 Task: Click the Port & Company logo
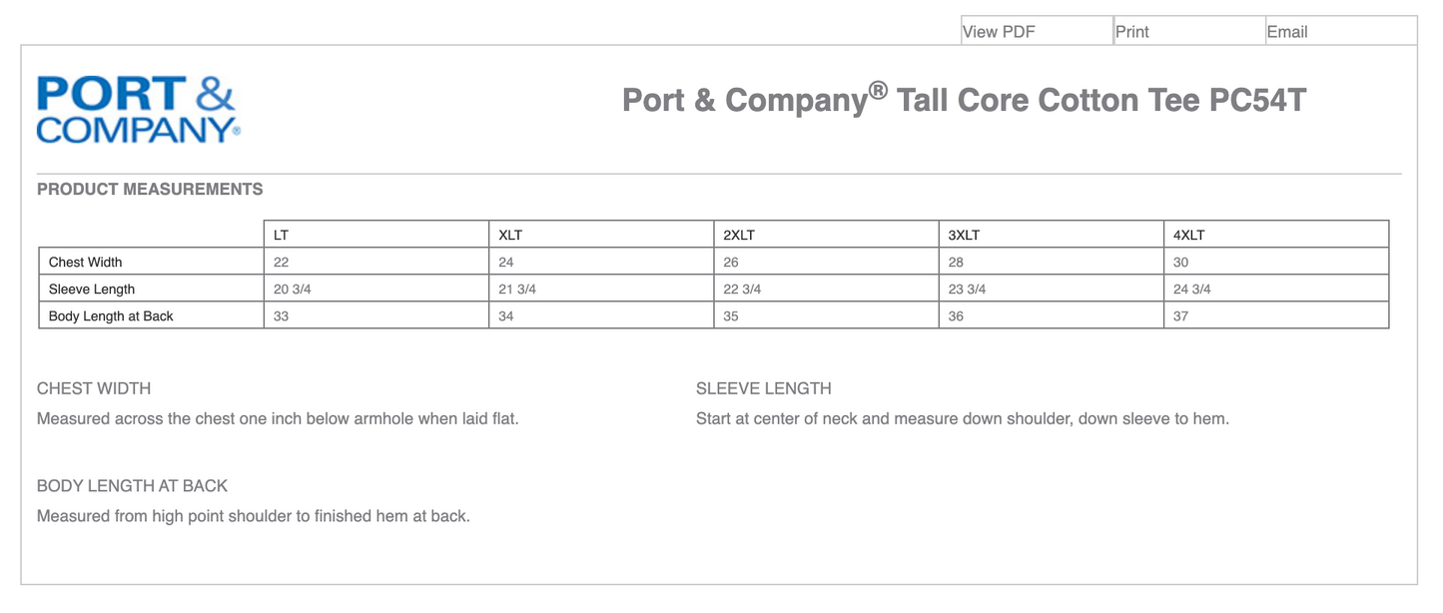click(x=138, y=110)
